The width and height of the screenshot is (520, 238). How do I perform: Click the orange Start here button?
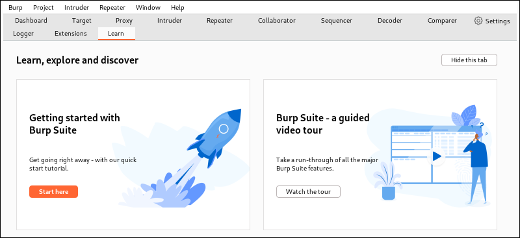click(53, 192)
